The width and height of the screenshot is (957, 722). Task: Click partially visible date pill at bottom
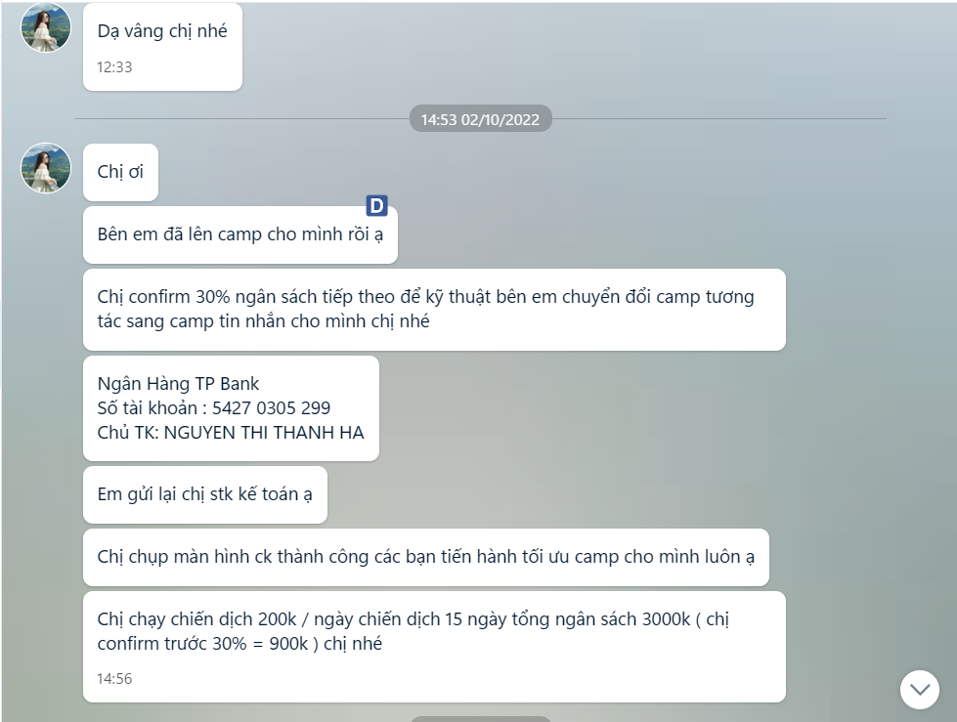pos(480,719)
